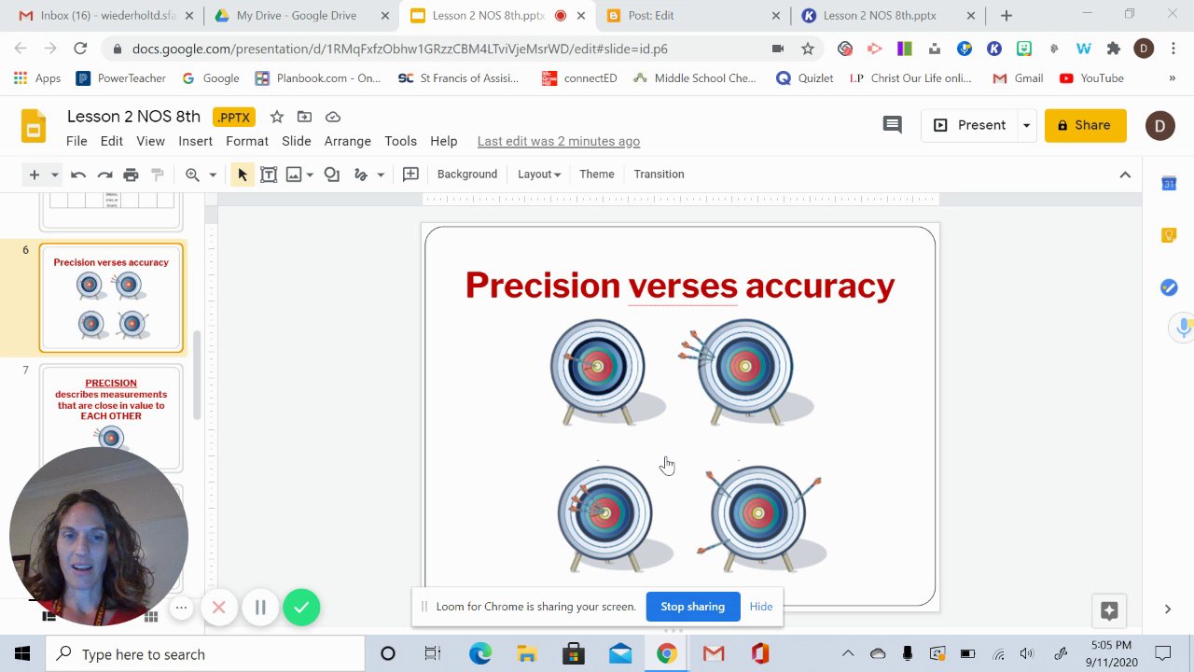
Task: Click the slide title Precision verses accuracy
Action: tap(679, 286)
